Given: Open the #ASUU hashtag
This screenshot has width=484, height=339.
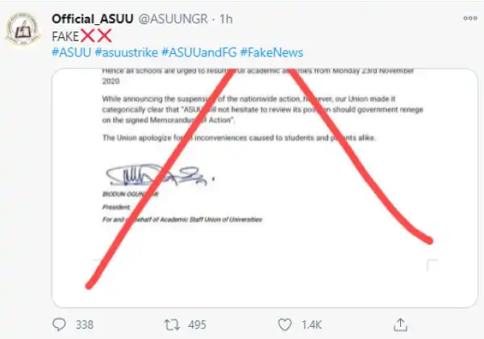Looking at the screenshot, I should click(x=70, y=52).
